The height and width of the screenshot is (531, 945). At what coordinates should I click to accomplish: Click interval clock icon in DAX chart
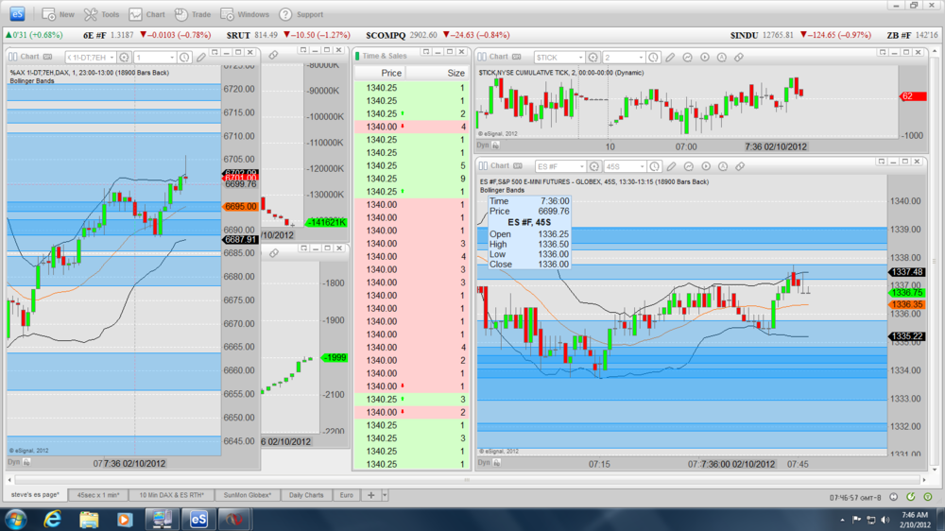[184, 58]
